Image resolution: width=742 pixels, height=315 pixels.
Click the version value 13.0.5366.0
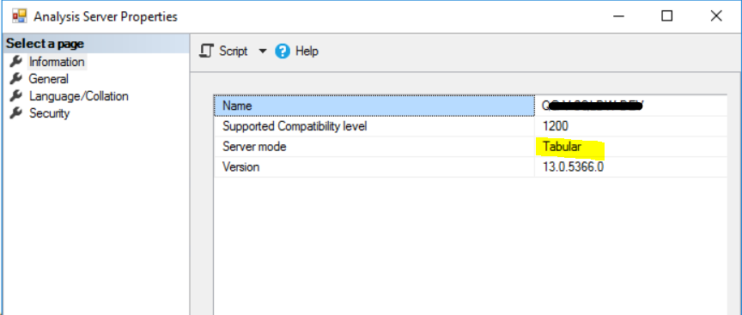pos(573,167)
